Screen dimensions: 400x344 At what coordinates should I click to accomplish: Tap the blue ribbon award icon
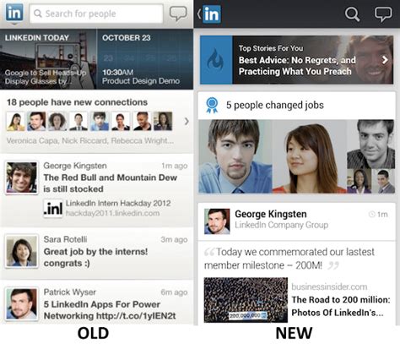[x=212, y=105]
